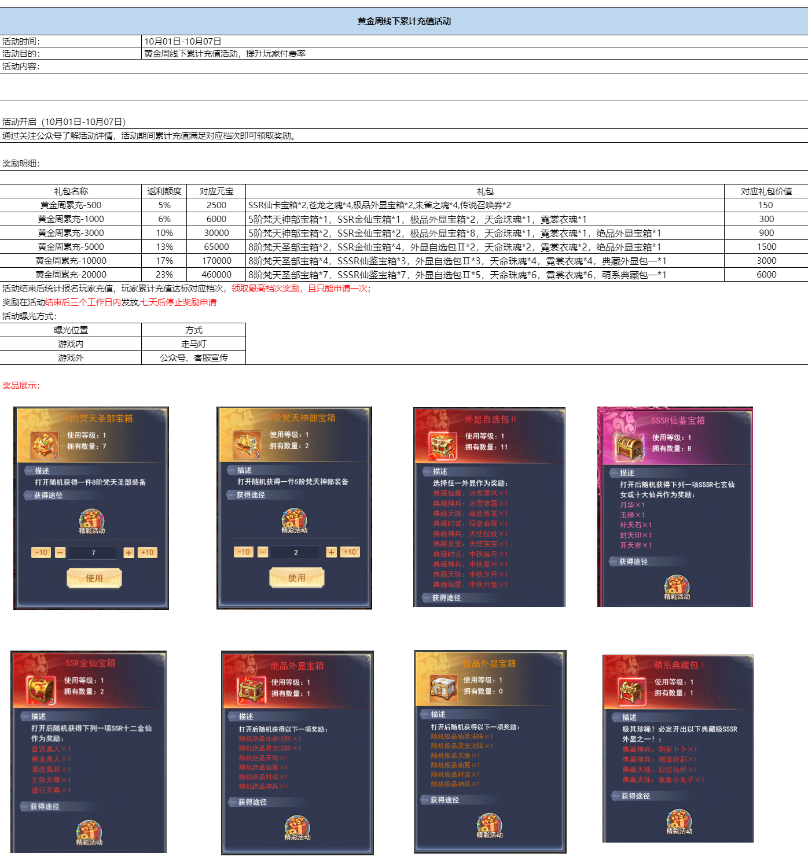
Task: Click 使用 button in 5阶梵天神部宝箱 card
Action: [297, 577]
